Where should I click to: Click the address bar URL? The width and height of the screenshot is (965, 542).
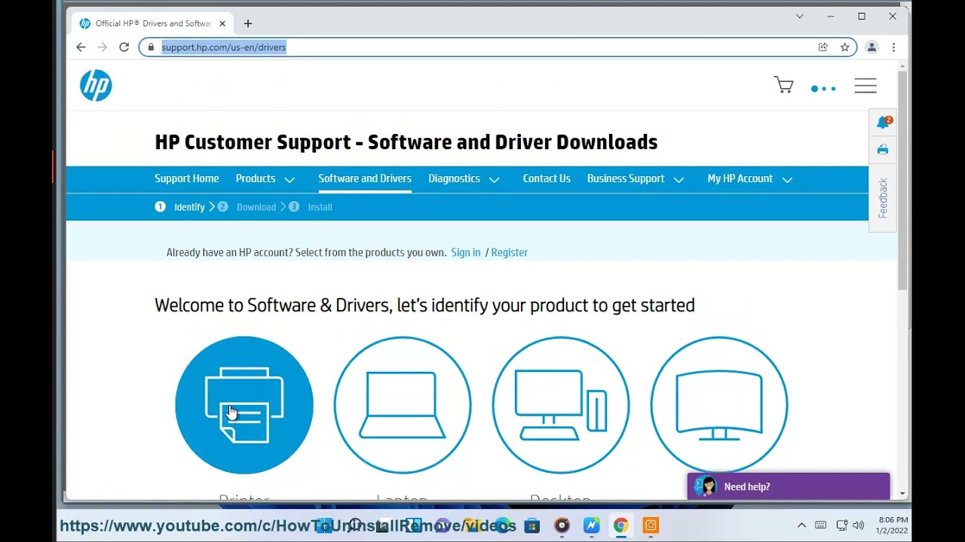click(x=224, y=47)
